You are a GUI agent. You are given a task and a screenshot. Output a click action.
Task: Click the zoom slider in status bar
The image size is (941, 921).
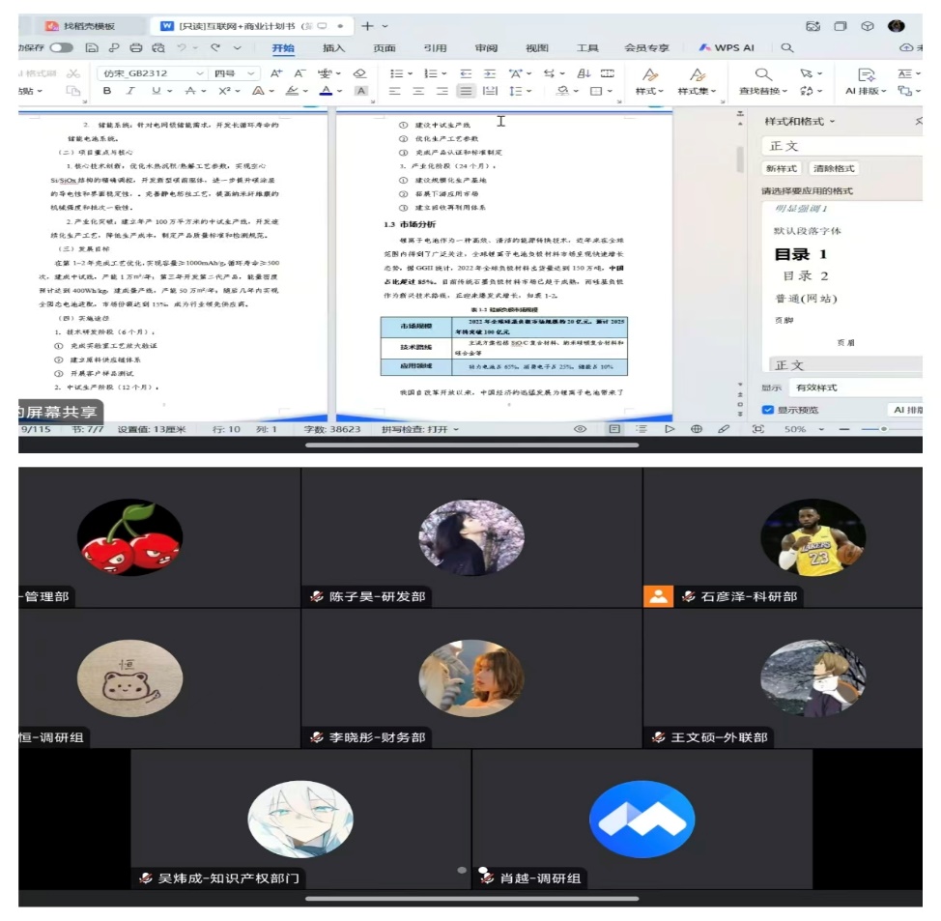click(881, 429)
